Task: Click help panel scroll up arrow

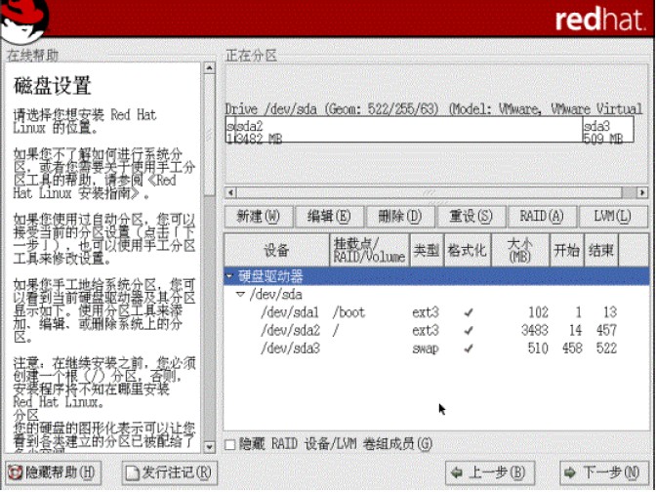Action: (x=209, y=67)
